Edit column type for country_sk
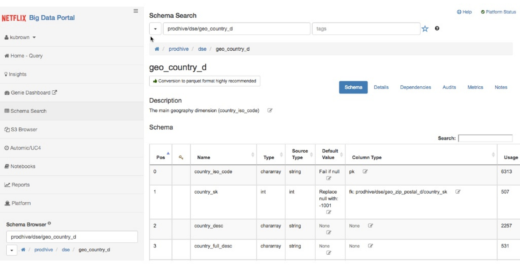The height and width of the screenshot is (279, 520). (x=458, y=192)
